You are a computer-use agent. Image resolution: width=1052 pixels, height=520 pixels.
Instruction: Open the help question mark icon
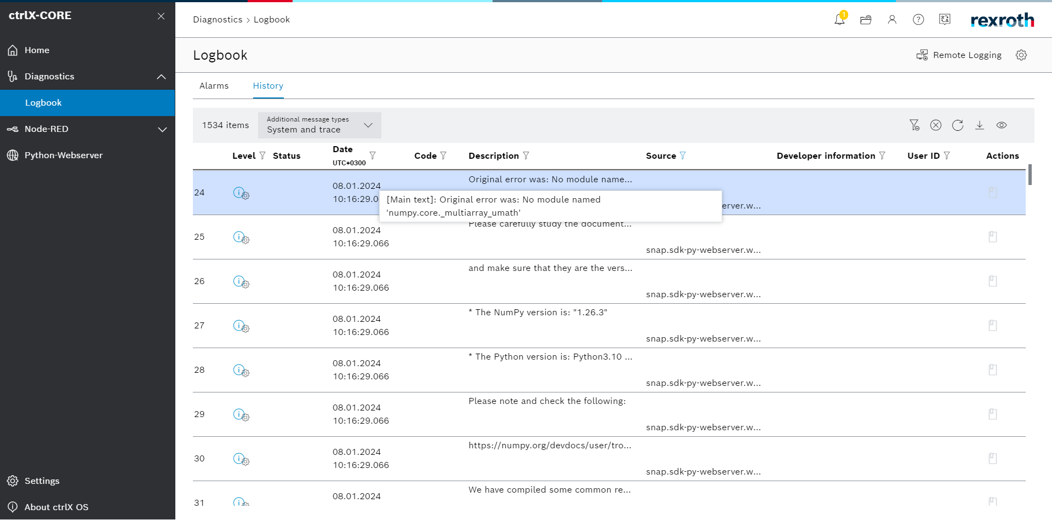point(918,20)
